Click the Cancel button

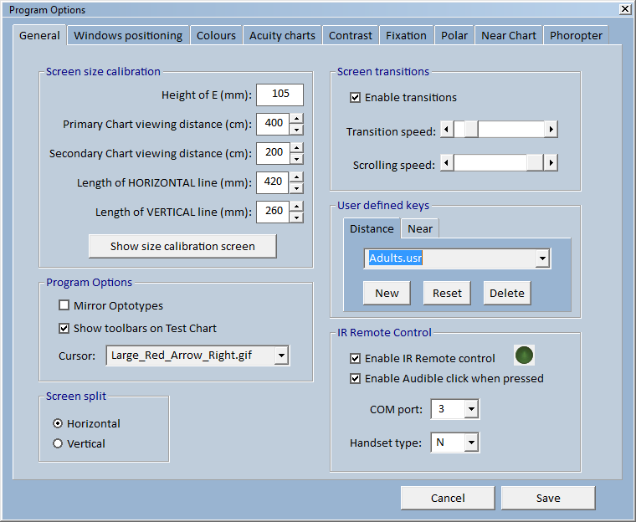[x=448, y=498]
